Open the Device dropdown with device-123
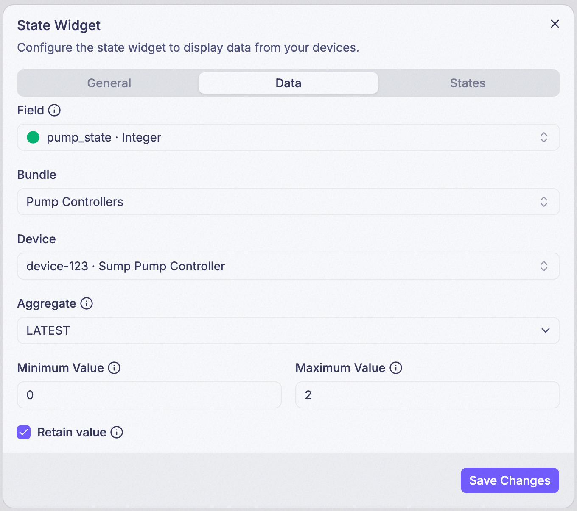The width and height of the screenshot is (577, 511). 288,266
